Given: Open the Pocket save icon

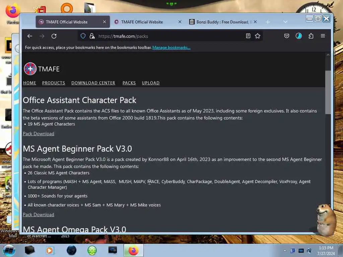Looking at the screenshot, I should 287,36.
